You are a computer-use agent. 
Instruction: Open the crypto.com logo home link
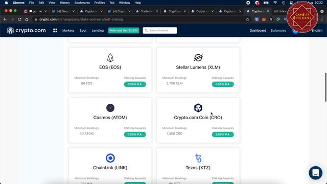tap(26, 31)
